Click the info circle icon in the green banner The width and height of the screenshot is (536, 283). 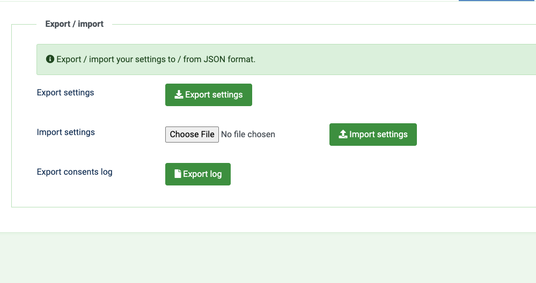[50, 59]
